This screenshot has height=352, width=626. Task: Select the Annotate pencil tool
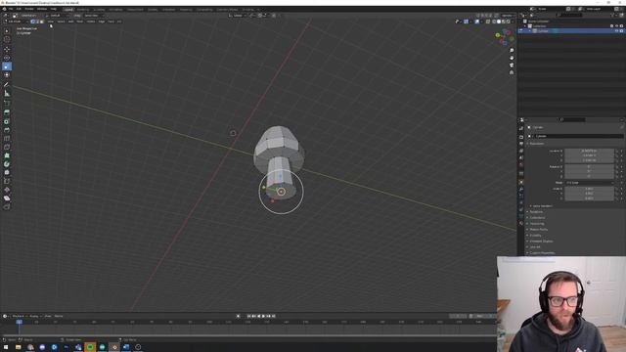point(7,85)
